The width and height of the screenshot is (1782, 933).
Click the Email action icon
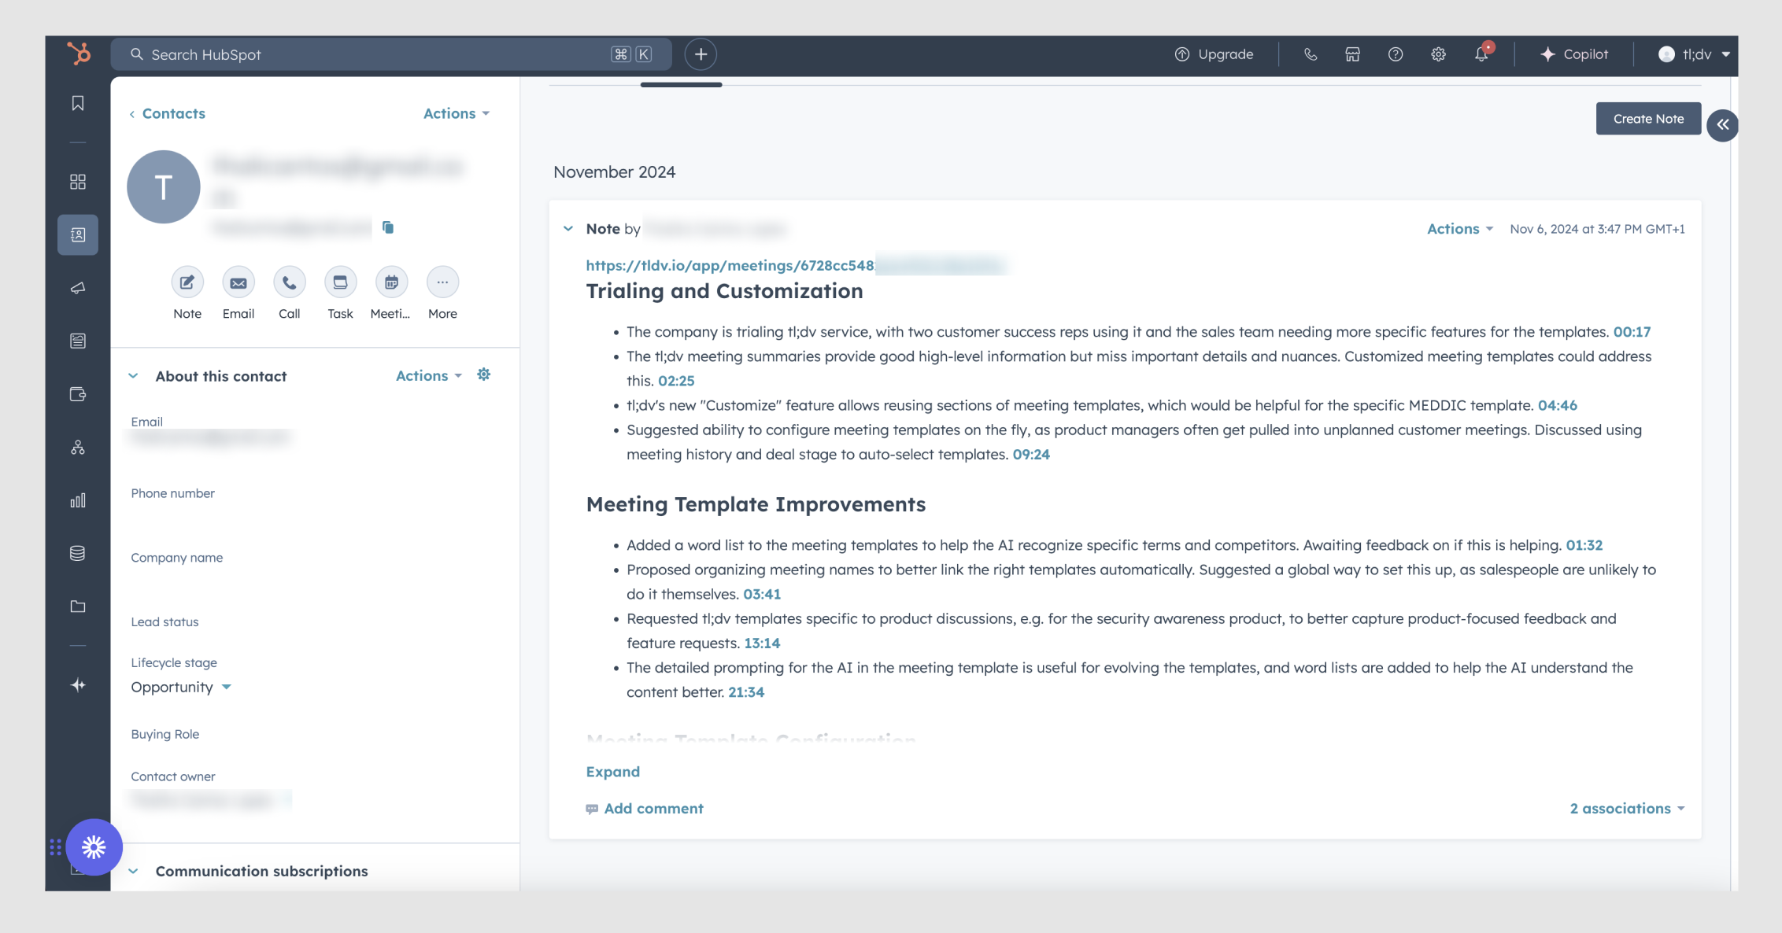[x=238, y=282]
